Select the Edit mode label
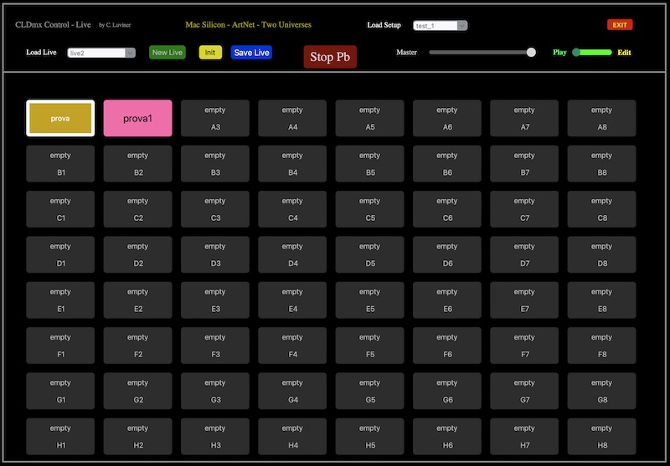The height and width of the screenshot is (466, 670). (x=624, y=53)
